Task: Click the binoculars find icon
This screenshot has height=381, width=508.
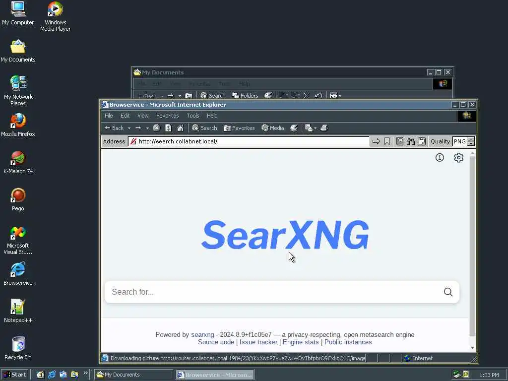Action: click(x=411, y=141)
